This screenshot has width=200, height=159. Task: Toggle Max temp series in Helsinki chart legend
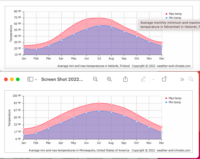click(175, 14)
